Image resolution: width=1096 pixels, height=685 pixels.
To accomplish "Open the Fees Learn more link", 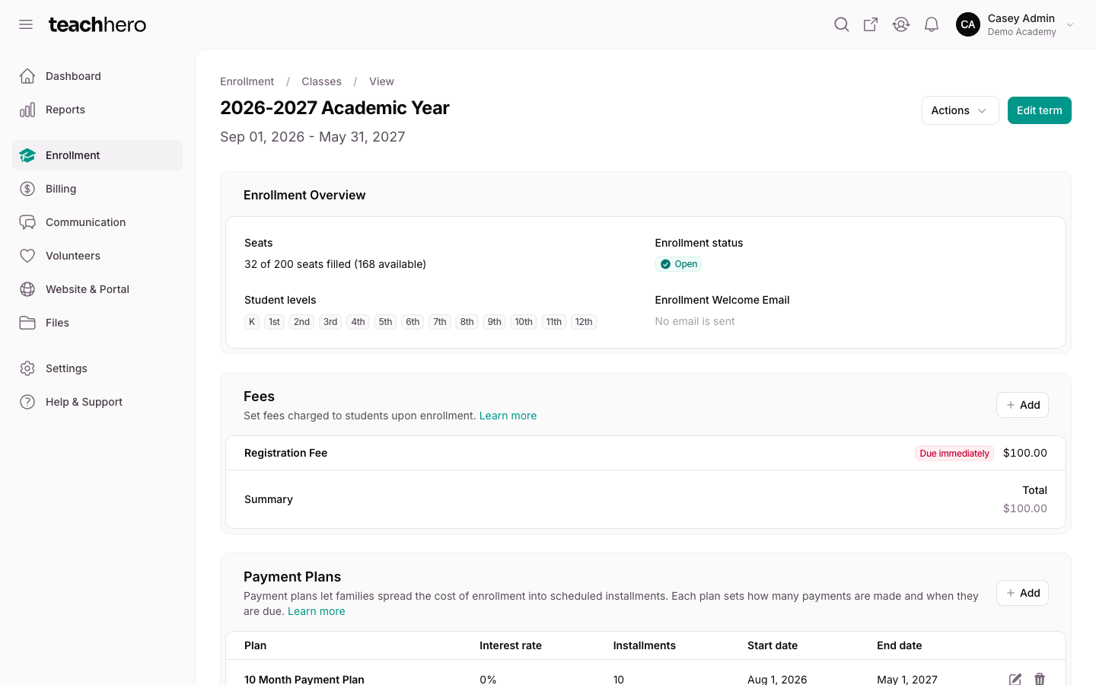I will tap(508, 416).
